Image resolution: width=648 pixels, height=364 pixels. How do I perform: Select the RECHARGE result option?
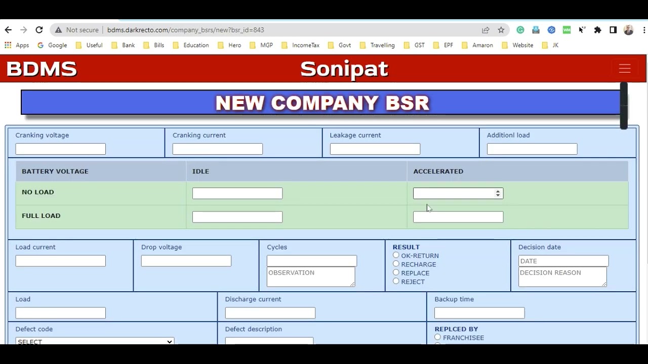click(396, 264)
